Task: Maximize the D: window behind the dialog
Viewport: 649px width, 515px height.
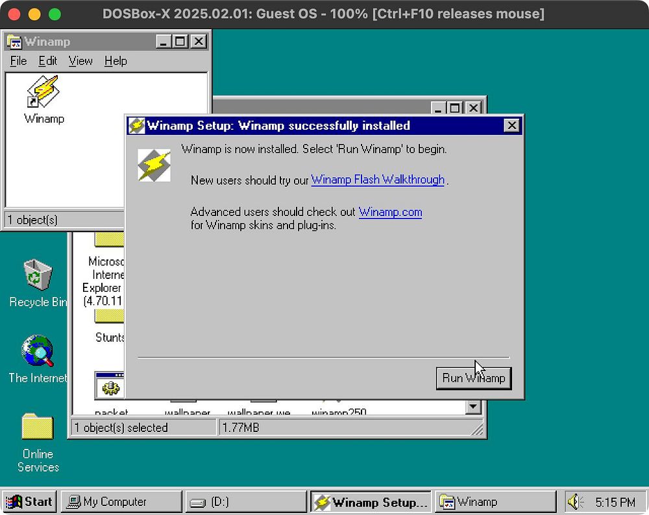Action: pyautogui.click(x=454, y=108)
